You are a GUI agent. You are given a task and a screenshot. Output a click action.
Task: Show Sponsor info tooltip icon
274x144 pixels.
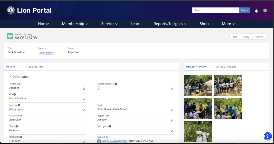point(19,105)
